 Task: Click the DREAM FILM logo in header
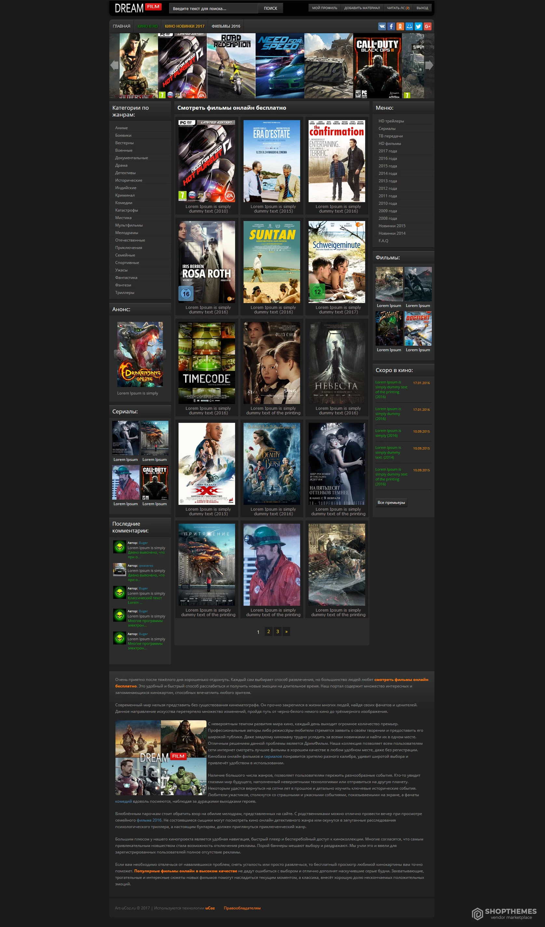pos(138,8)
